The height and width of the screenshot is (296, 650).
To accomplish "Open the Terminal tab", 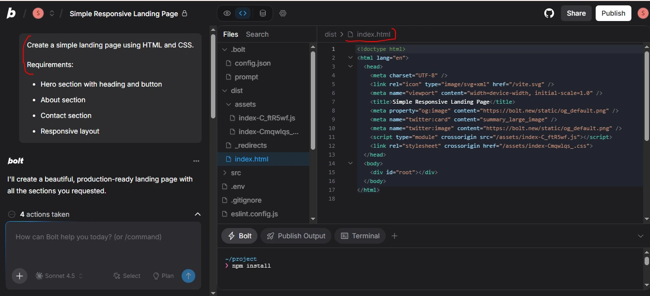I will [x=360, y=236].
